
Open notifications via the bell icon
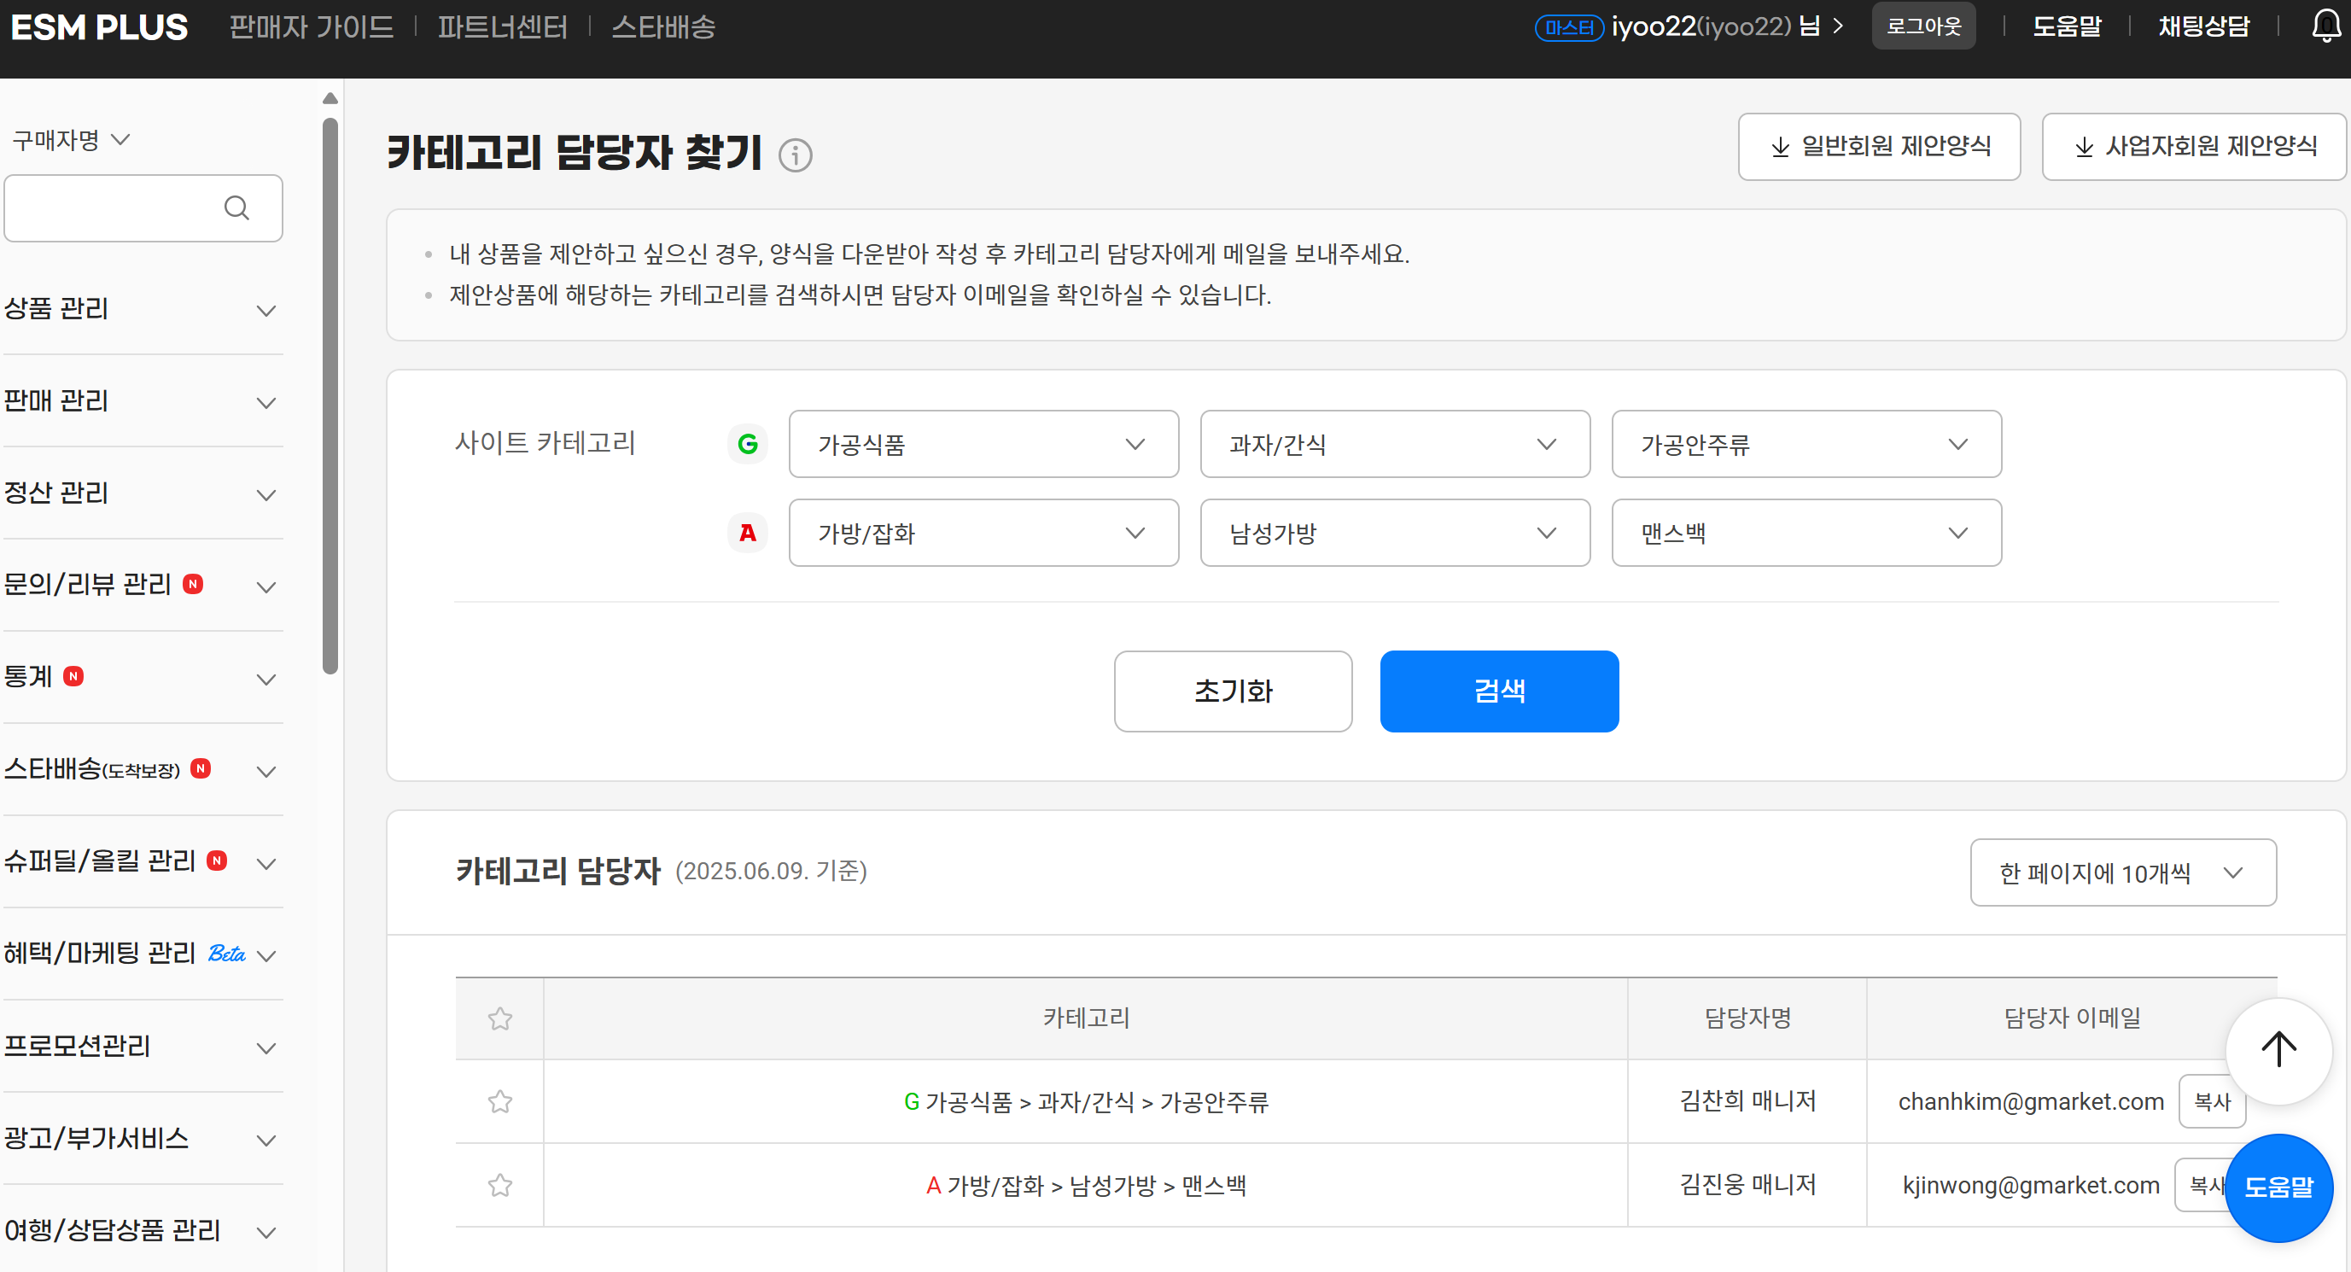pyautogui.click(x=2324, y=26)
